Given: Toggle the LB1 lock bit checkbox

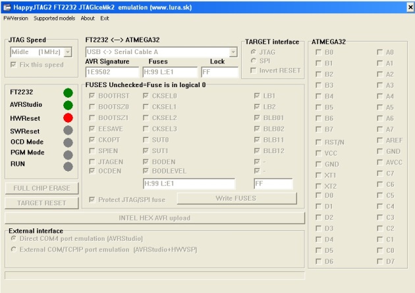Looking at the screenshot, I should coord(257,96).
